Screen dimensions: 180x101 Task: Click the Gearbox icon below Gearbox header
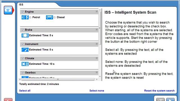coord(25,77)
